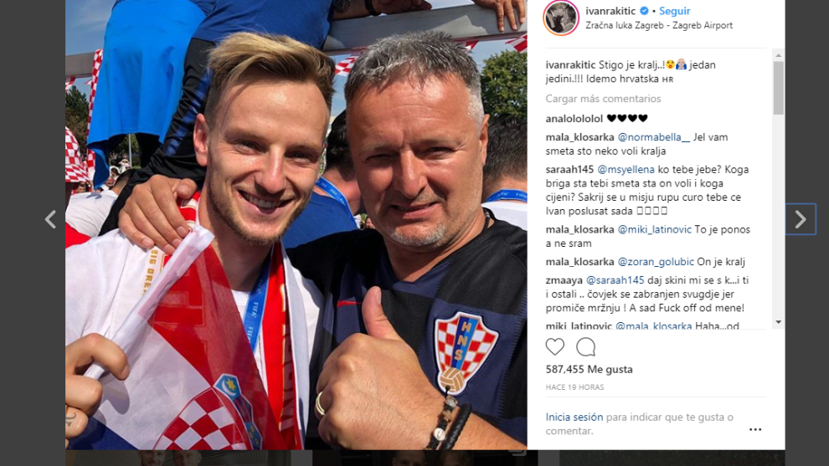Viewport: 829px width, 466px height.
Task: Go to the previous photo arrow
Action: tap(50, 218)
